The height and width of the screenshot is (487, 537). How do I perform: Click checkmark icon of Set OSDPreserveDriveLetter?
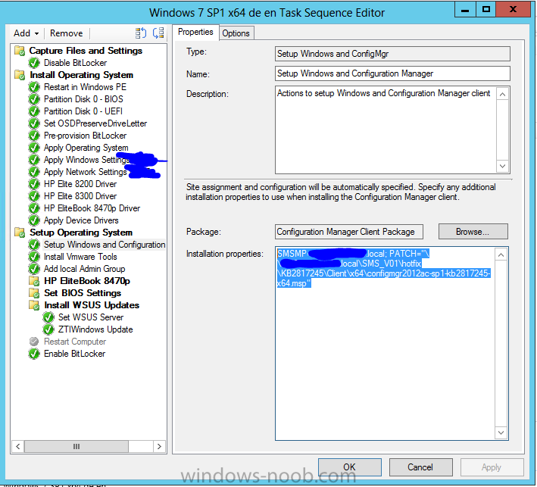(34, 123)
